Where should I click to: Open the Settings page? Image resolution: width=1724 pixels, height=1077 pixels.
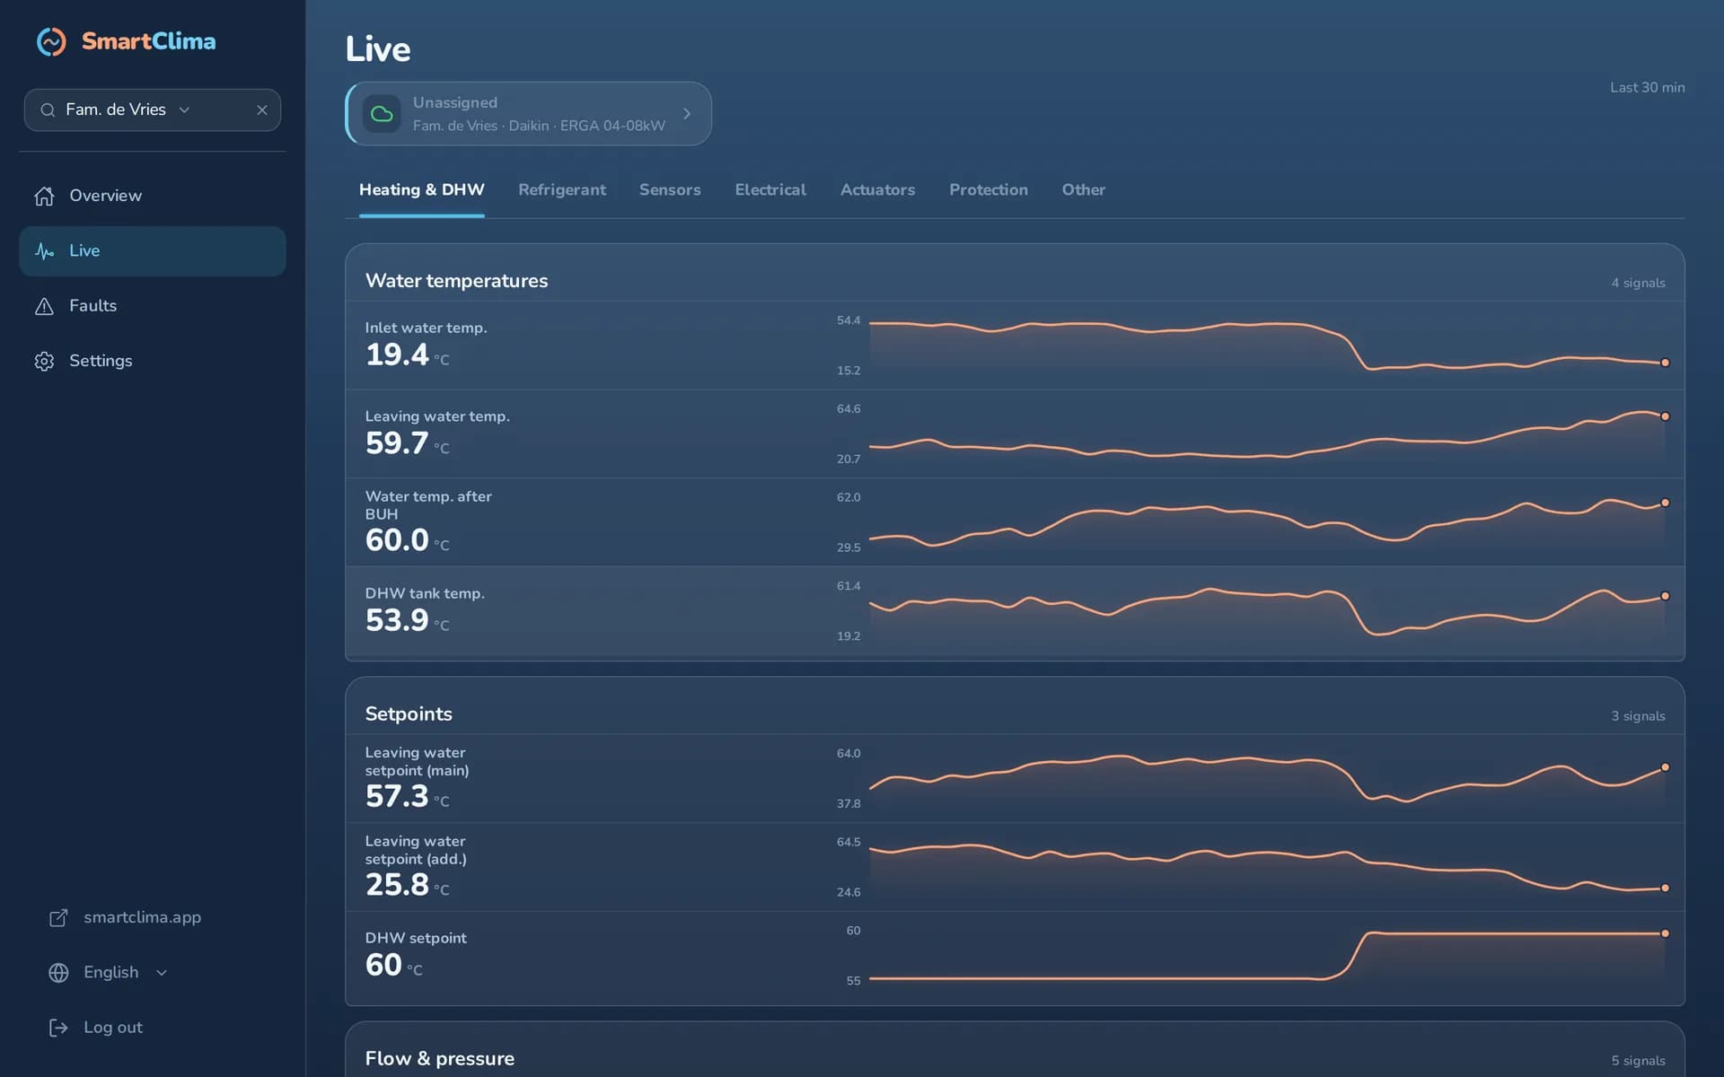[153, 361]
